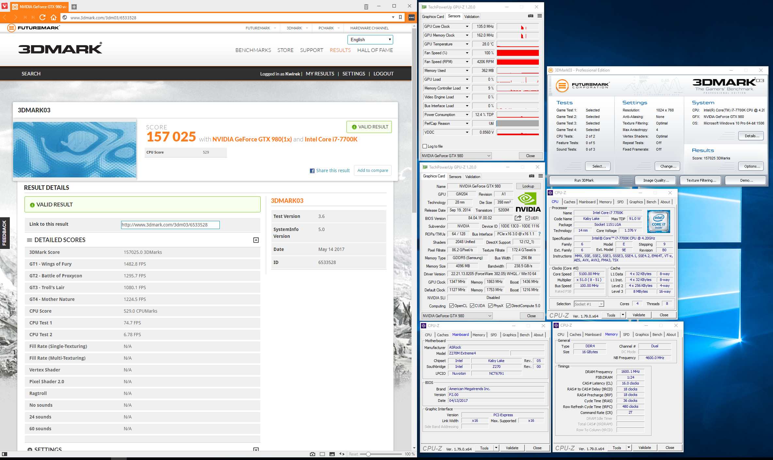The image size is (773, 460).
Task: Expand the GPU Temperature sensor dropdown
Action: click(x=467, y=44)
